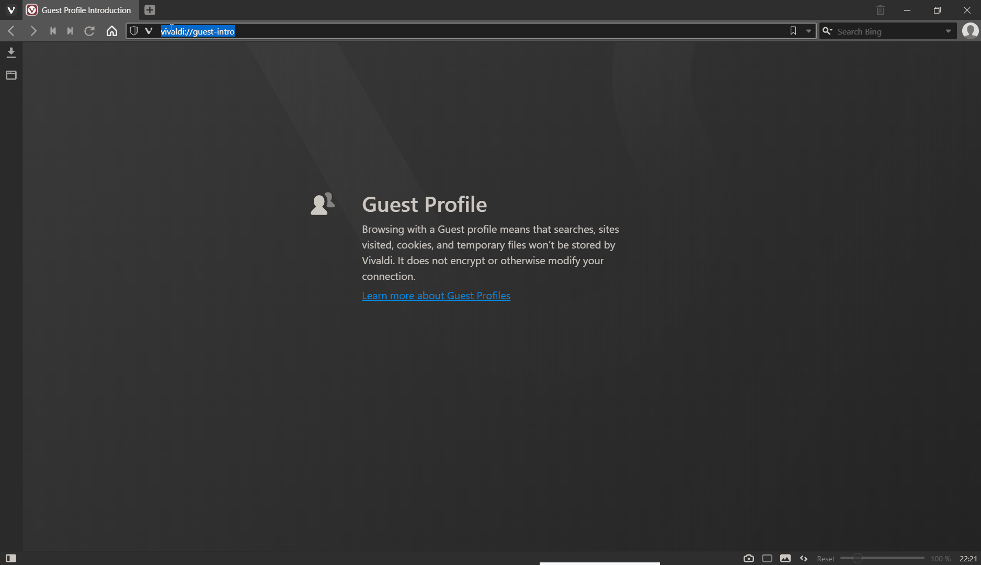Image resolution: width=981 pixels, height=565 pixels.
Task: Open the Vivaldi main menu
Action: pyautogui.click(x=11, y=10)
